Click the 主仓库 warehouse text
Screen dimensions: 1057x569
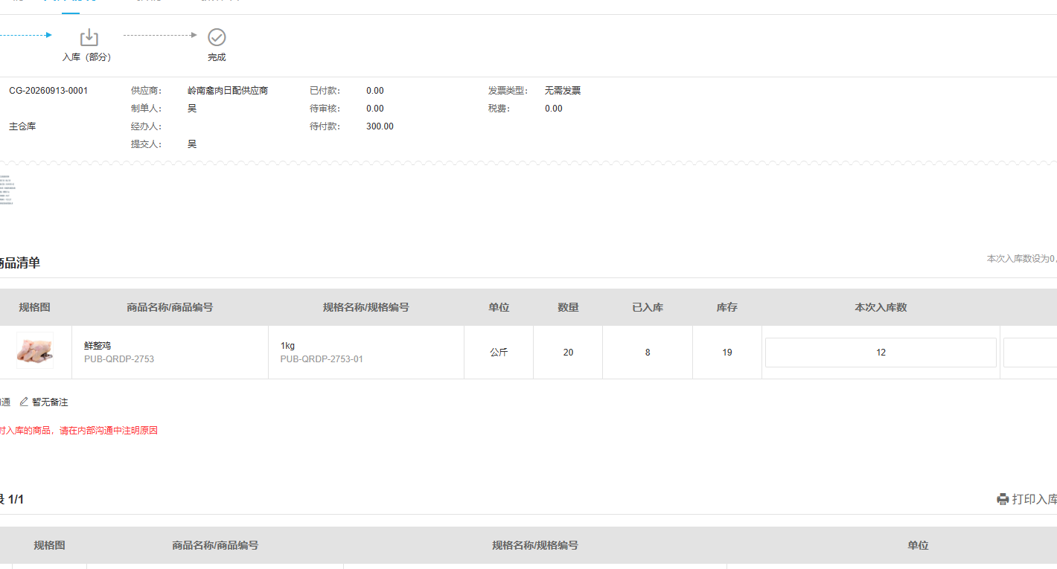point(22,126)
